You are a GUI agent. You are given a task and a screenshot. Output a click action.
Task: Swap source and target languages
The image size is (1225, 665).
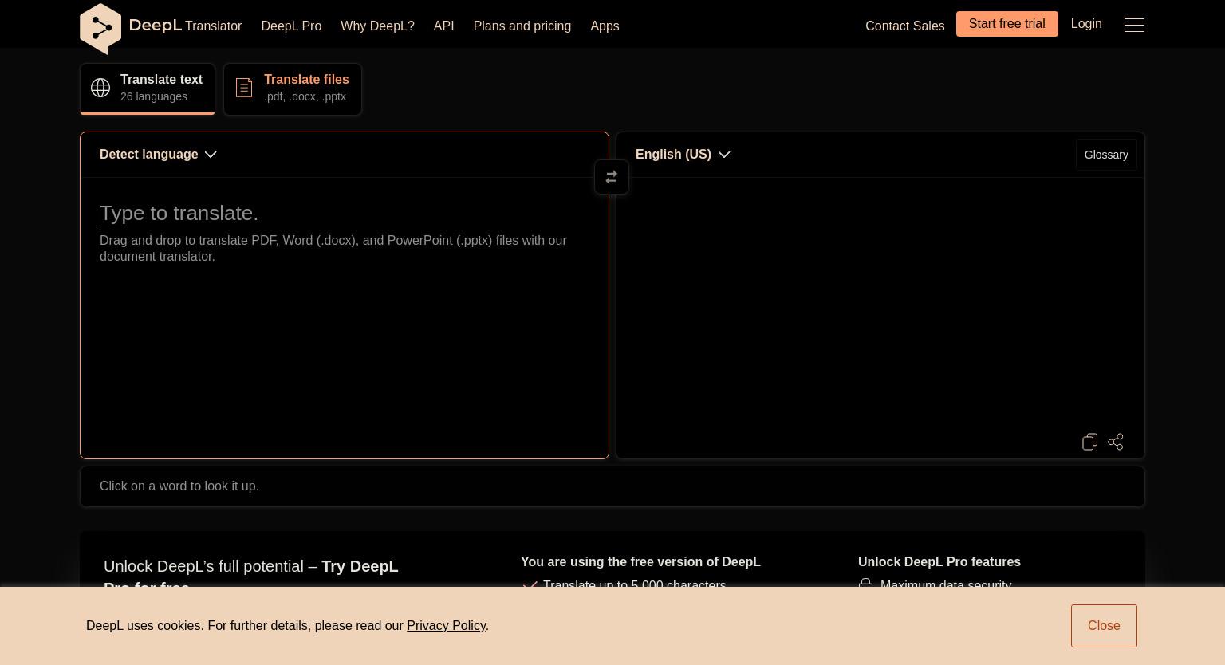click(612, 177)
